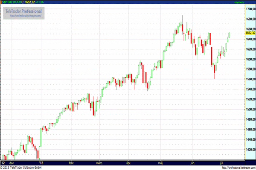Click the 1600,00 price axis label

click(x=250, y=59)
